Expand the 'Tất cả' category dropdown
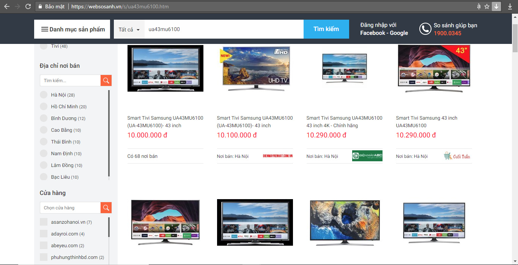This screenshot has width=518, height=265. (x=129, y=30)
